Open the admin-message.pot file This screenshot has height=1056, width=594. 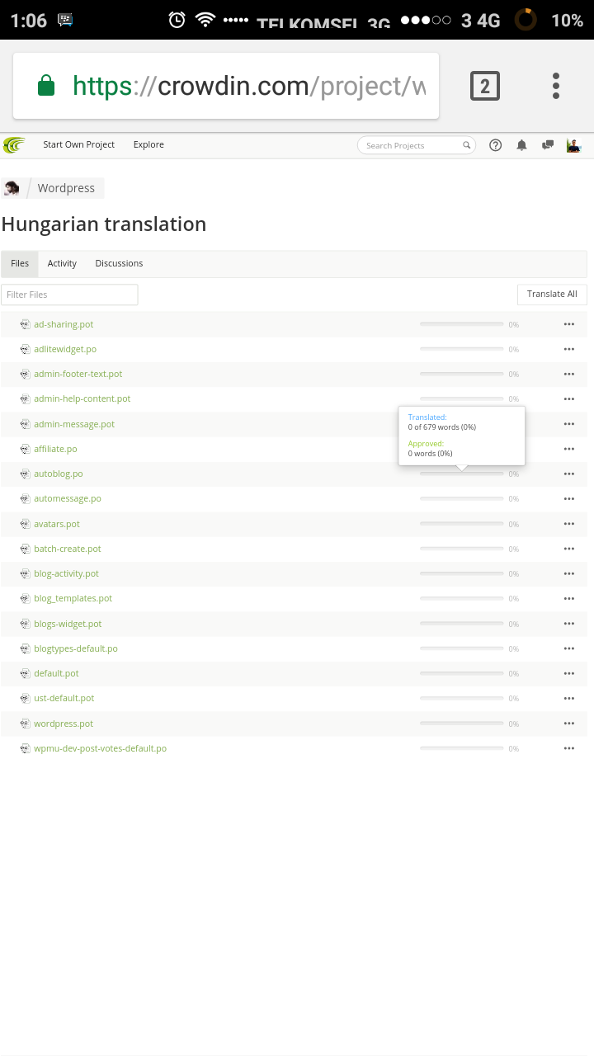[74, 424]
